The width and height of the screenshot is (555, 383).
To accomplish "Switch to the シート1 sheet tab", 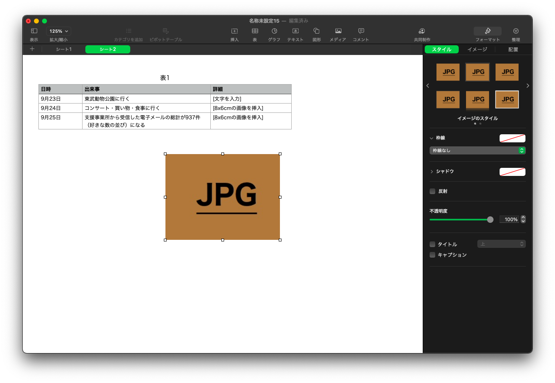I will [x=64, y=49].
